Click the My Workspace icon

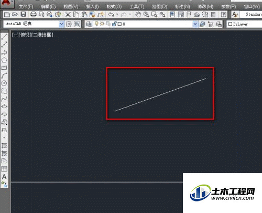[77, 24]
